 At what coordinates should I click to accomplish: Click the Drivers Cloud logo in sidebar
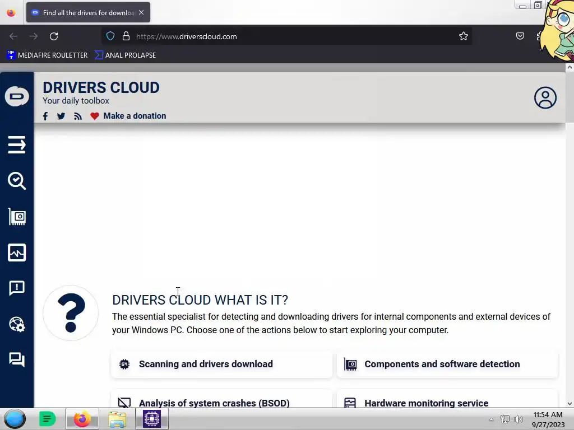17,96
